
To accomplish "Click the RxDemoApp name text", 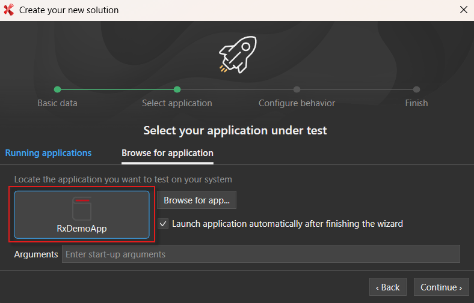I will coord(82,229).
